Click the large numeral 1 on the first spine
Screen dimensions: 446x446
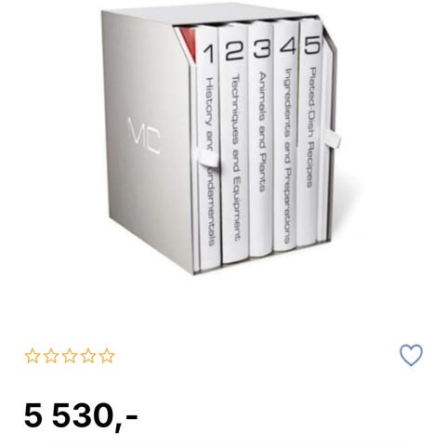(x=209, y=53)
